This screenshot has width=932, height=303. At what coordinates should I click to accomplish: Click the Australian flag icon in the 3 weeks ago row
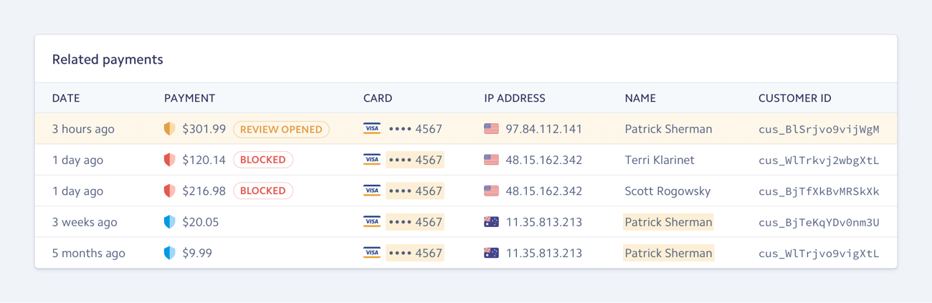[491, 222]
